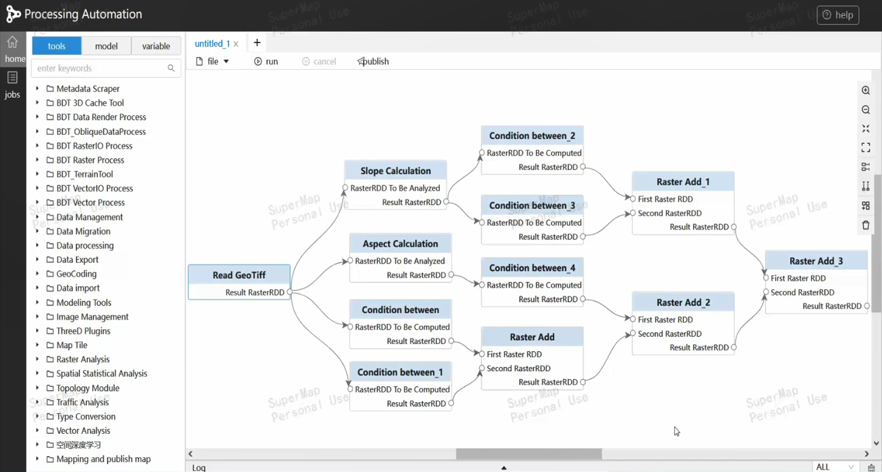Viewport: 882px width, 472px height.
Task: Click Read GeoTiff Result RasterRDD output port
Action: click(x=290, y=292)
